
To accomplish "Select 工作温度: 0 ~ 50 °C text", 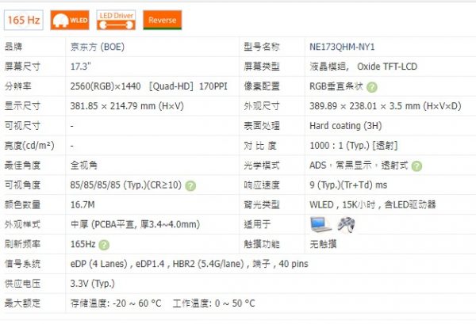I will coord(214,303).
